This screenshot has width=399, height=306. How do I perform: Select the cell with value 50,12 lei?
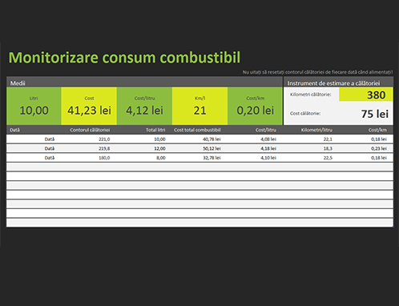[199, 148]
